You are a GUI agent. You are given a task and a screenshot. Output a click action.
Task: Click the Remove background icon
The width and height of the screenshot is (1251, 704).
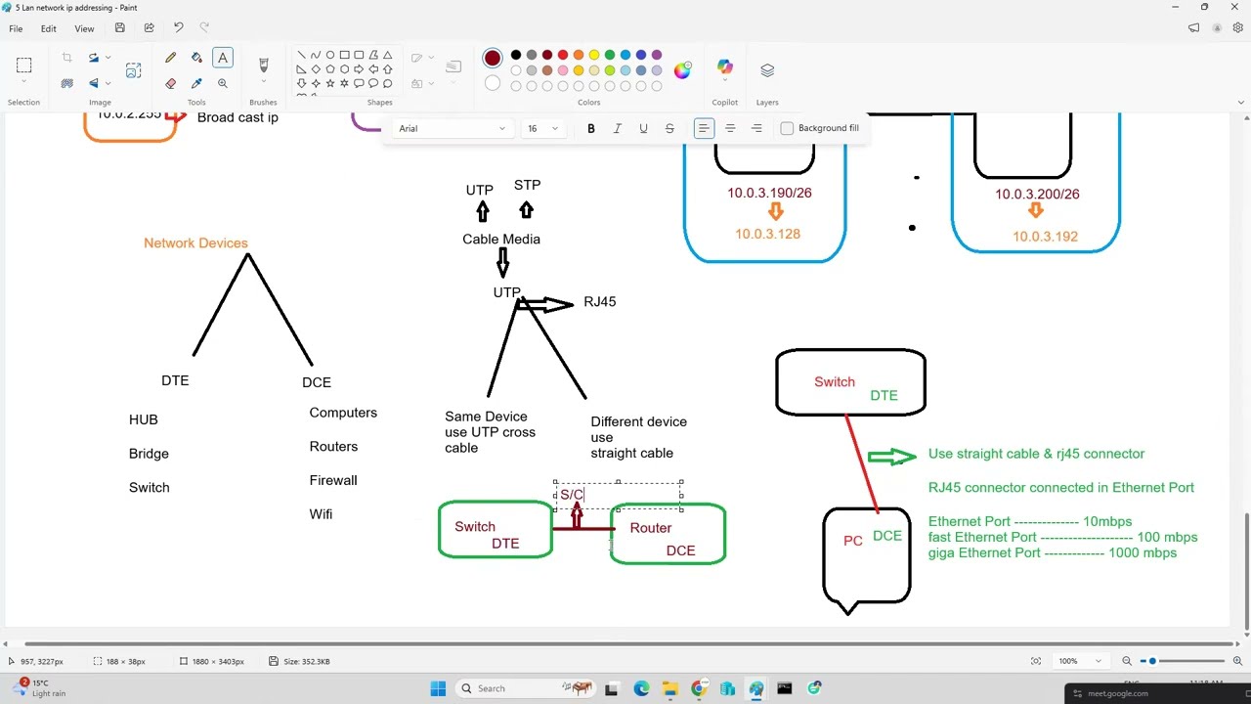[x=67, y=83]
